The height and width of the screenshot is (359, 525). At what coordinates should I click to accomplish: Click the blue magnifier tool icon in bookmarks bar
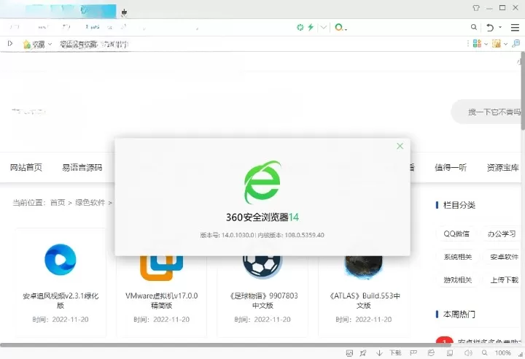click(x=516, y=44)
